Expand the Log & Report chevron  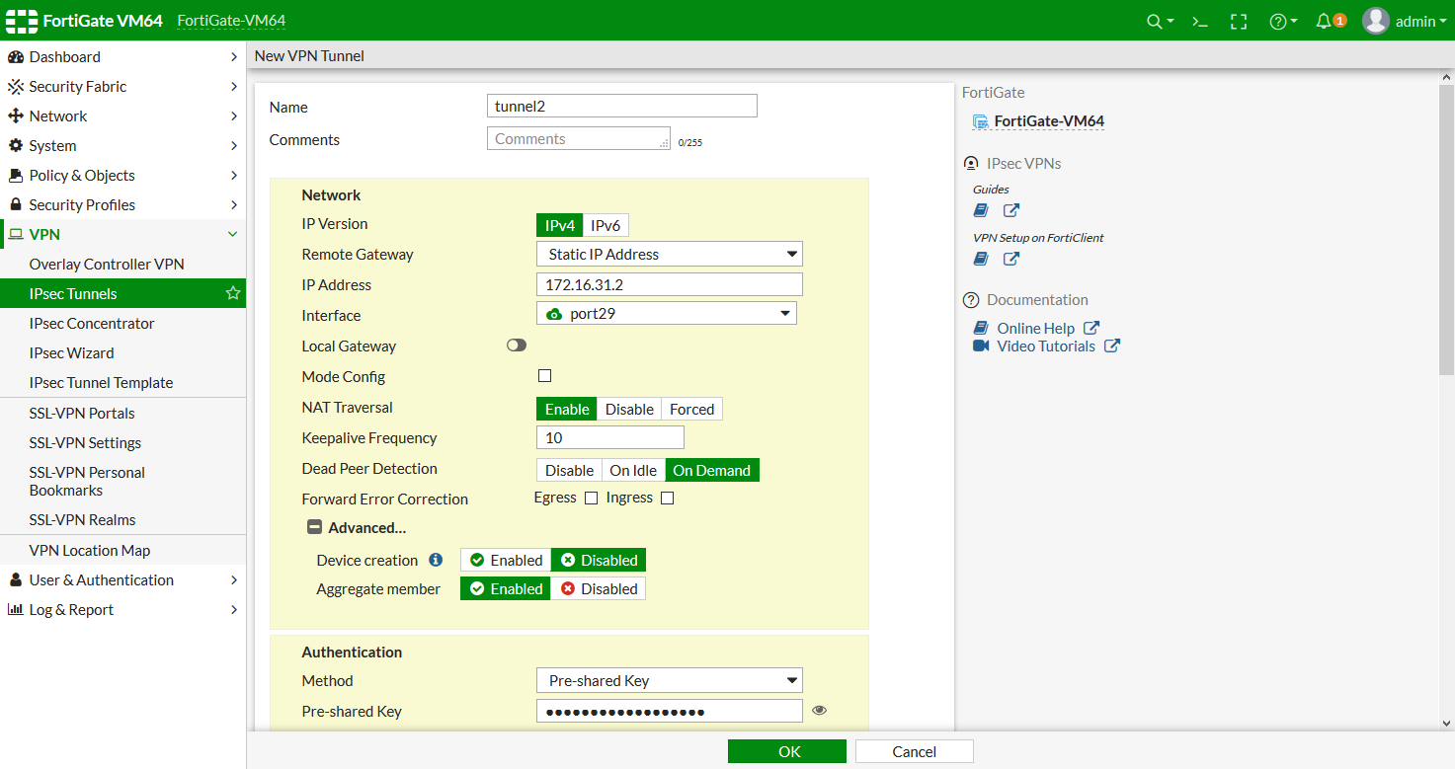pos(234,610)
